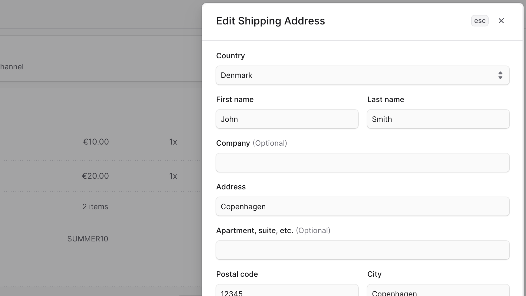Click the €20.00 price entry
The width and height of the screenshot is (526, 296).
95,176
